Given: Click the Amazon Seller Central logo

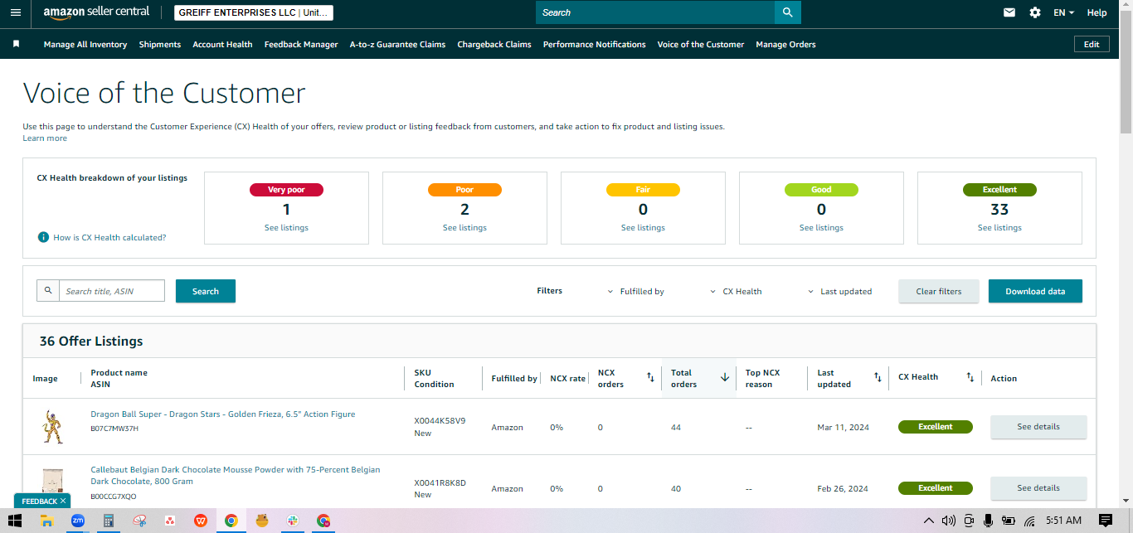Looking at the screenshot, I should point(96,12).
